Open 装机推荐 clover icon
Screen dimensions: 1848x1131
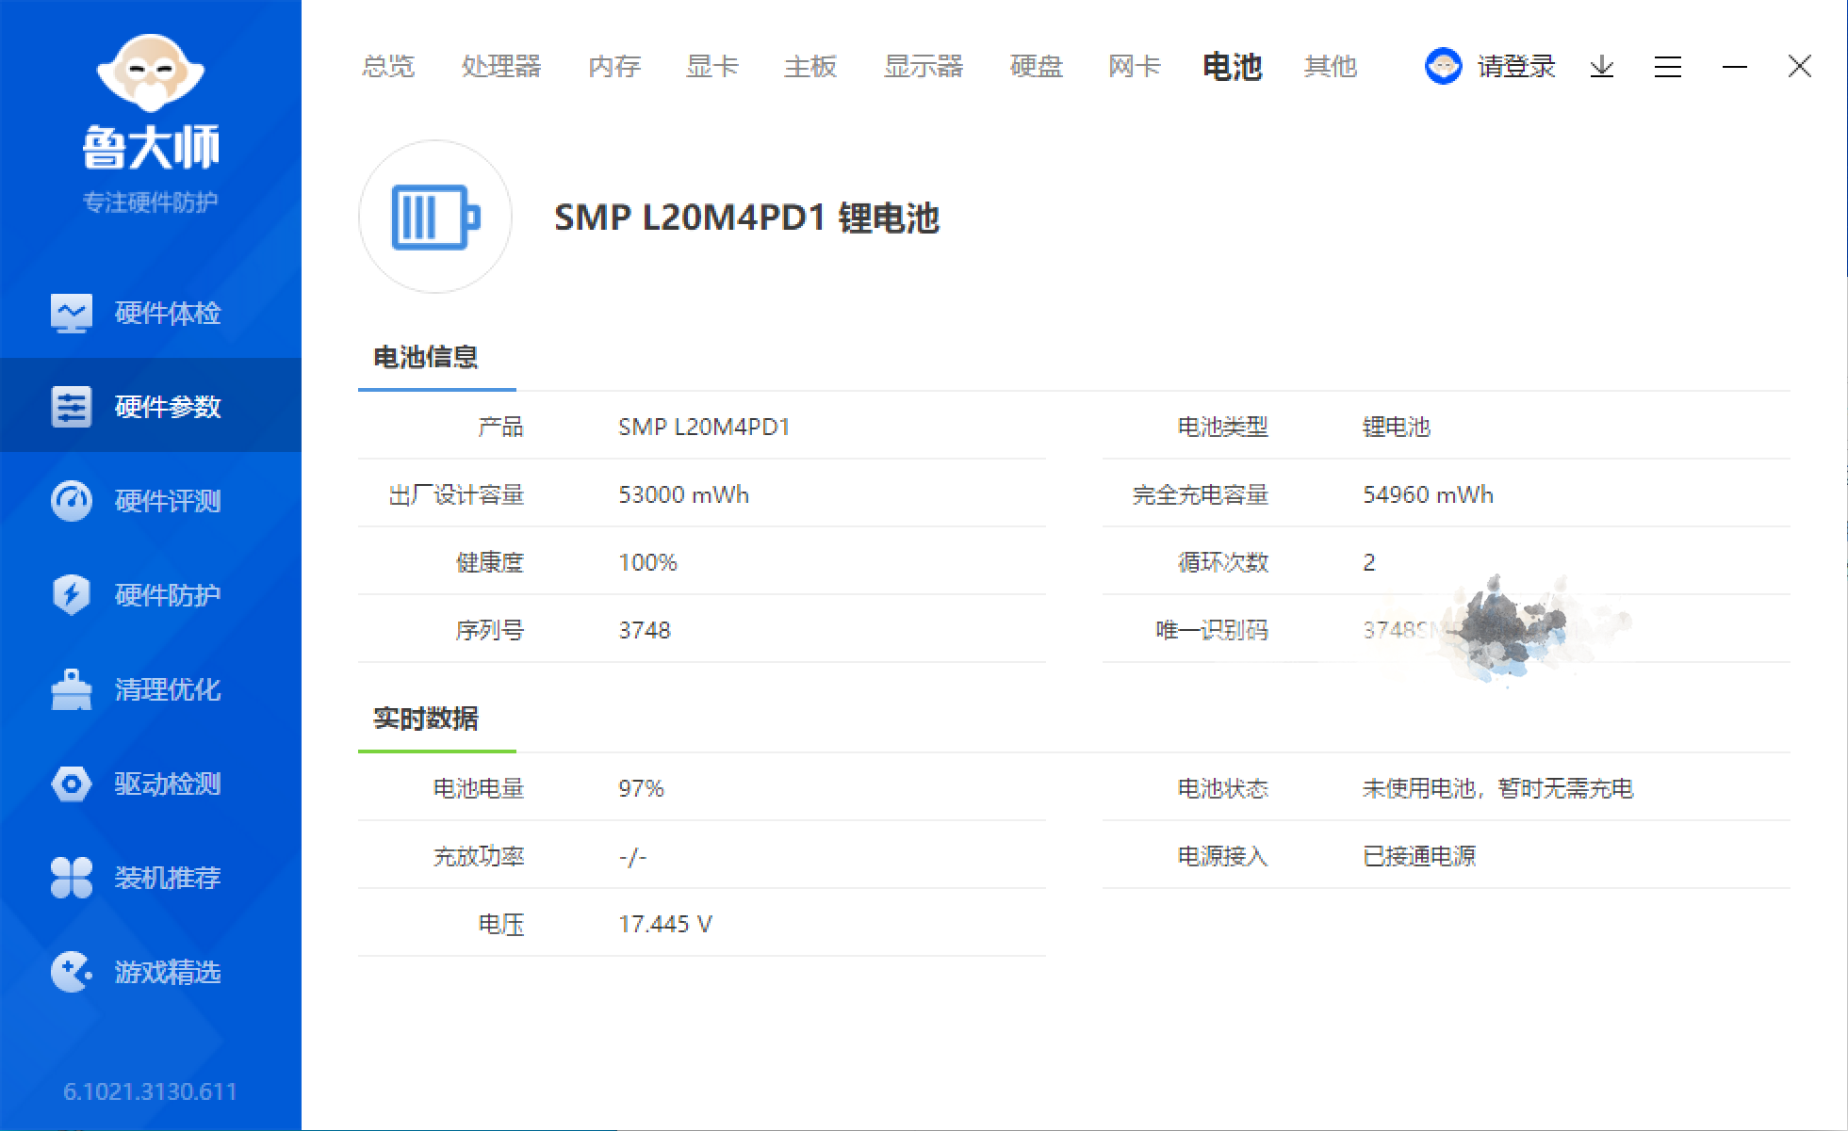[x=72, y=878]
